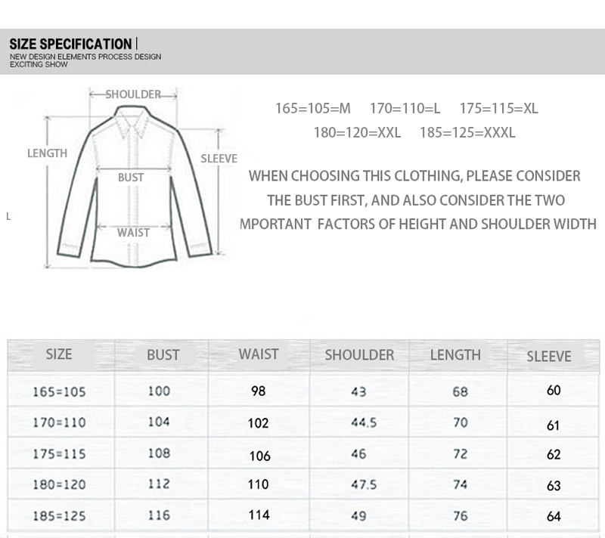Select the BUST column header in table
Image resolution: width=605 pixels, height=538 pixels.
point(163,354)
